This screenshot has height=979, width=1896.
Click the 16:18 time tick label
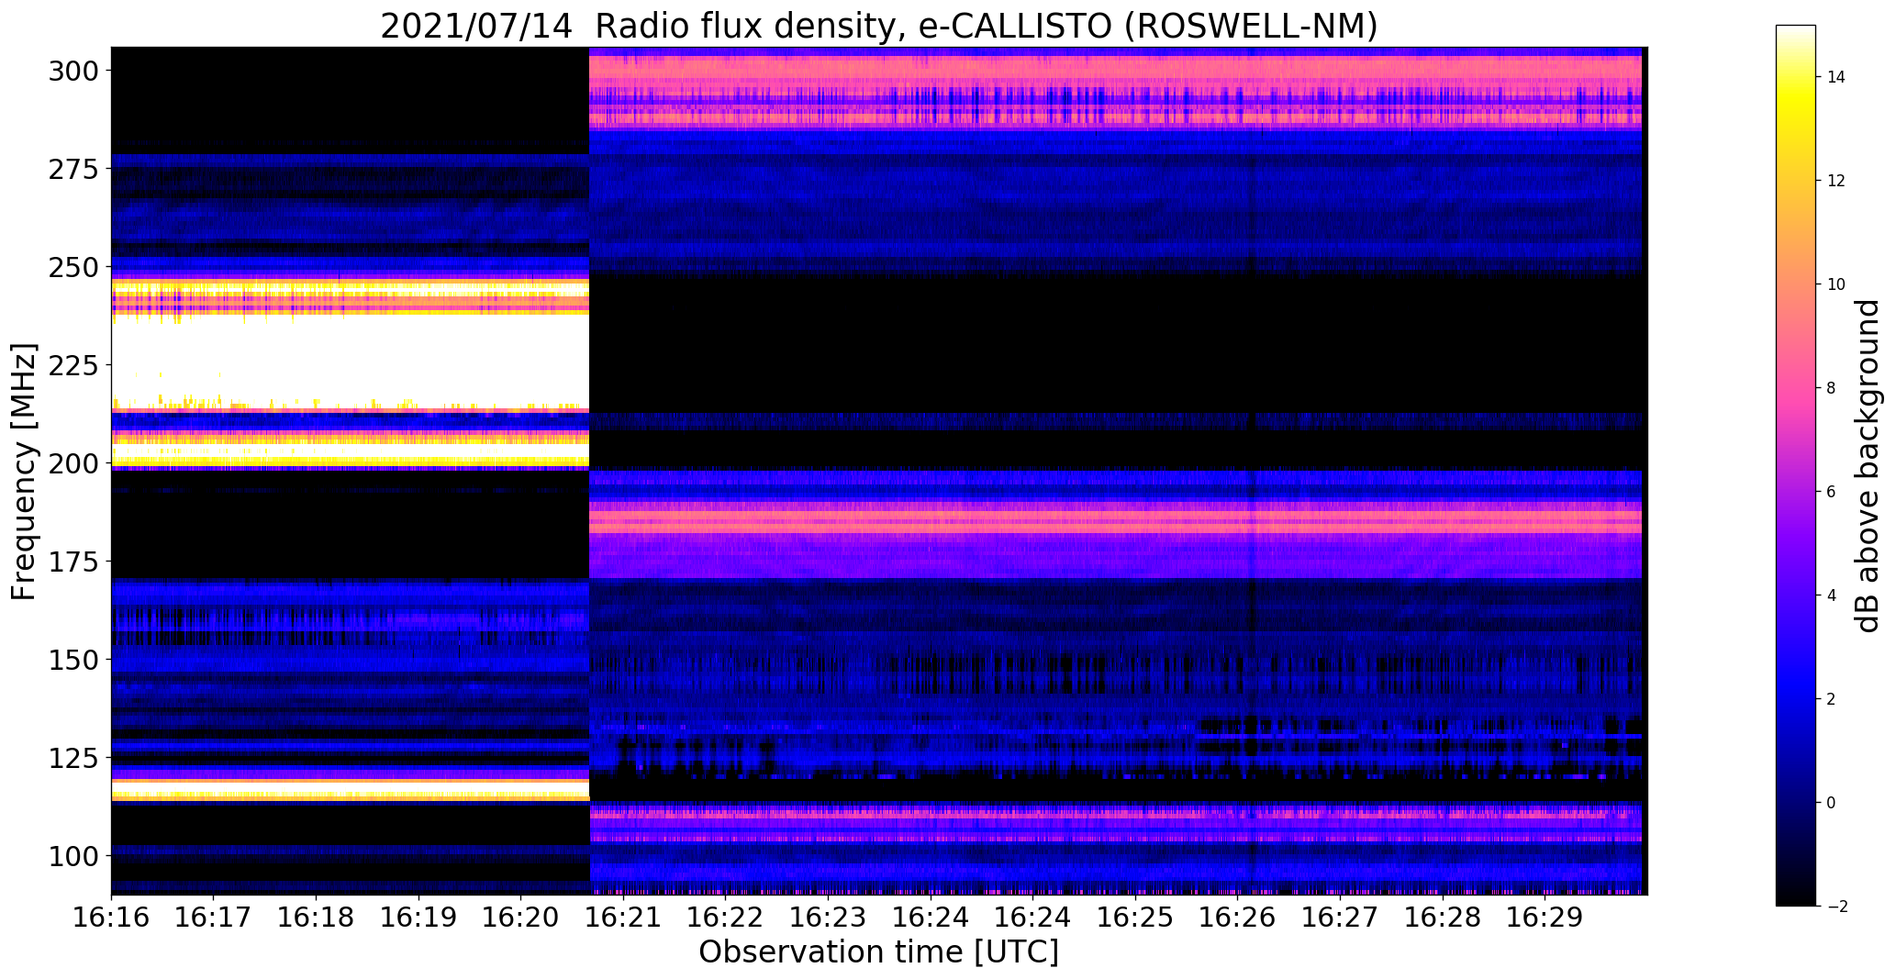point(317,918)
